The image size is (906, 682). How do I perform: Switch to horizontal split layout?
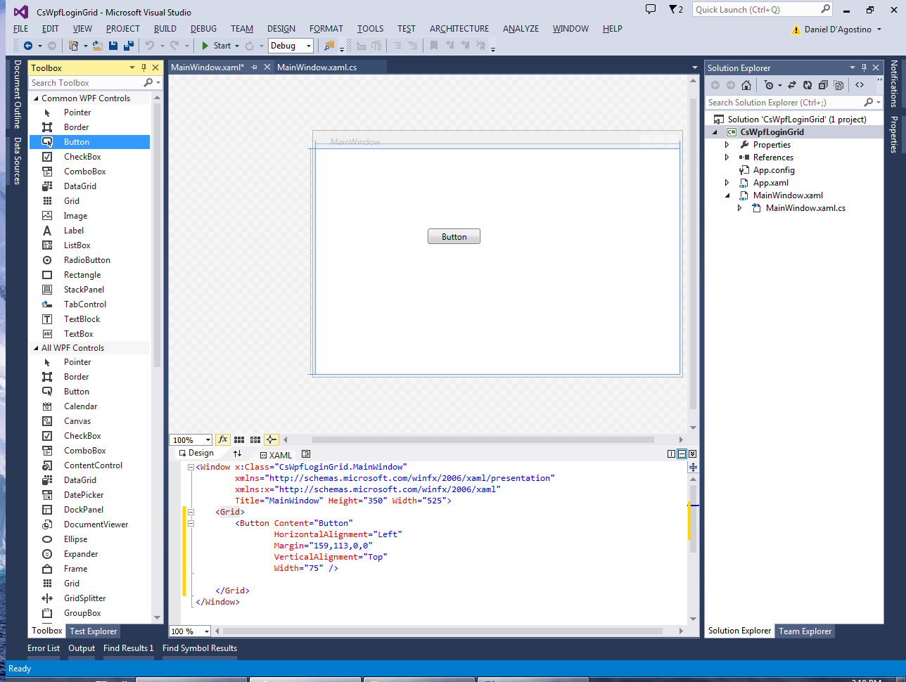(682, 454)
